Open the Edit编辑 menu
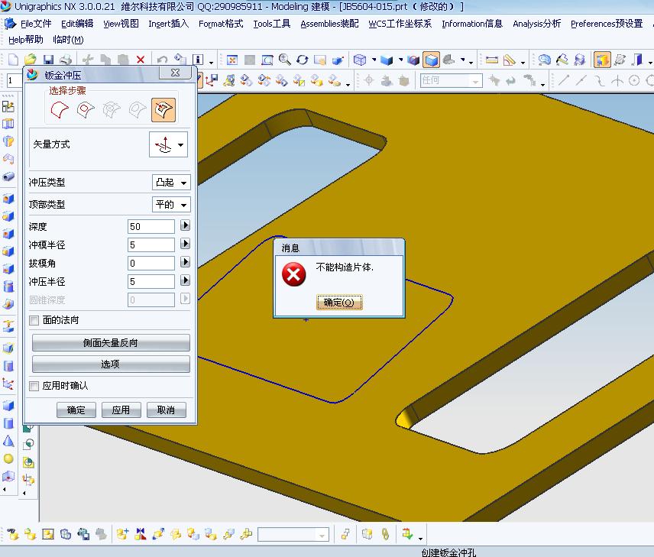Screen dimensions: 654x557 coord(77,24)
